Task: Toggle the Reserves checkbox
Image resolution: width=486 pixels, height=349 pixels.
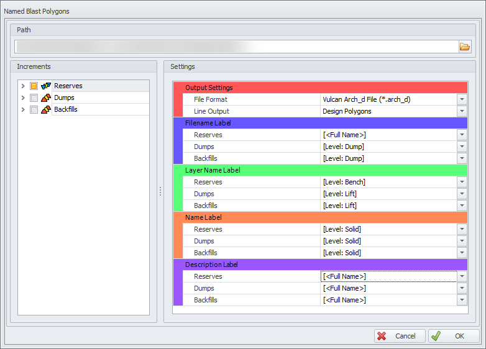Action: [34, 86]
